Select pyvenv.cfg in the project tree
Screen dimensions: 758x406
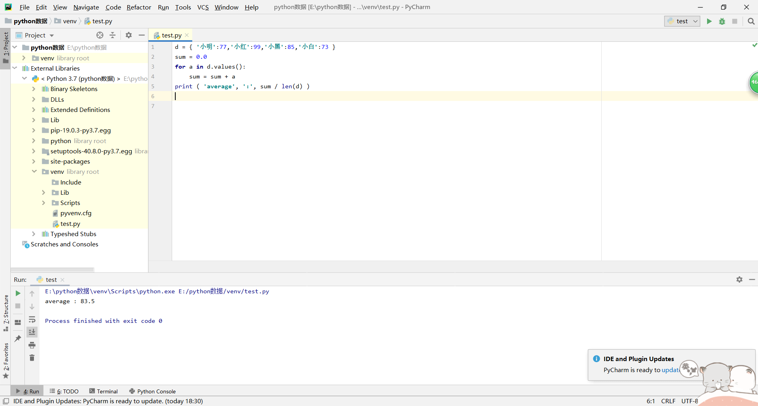pyautogui.click(x=76, y=213)
